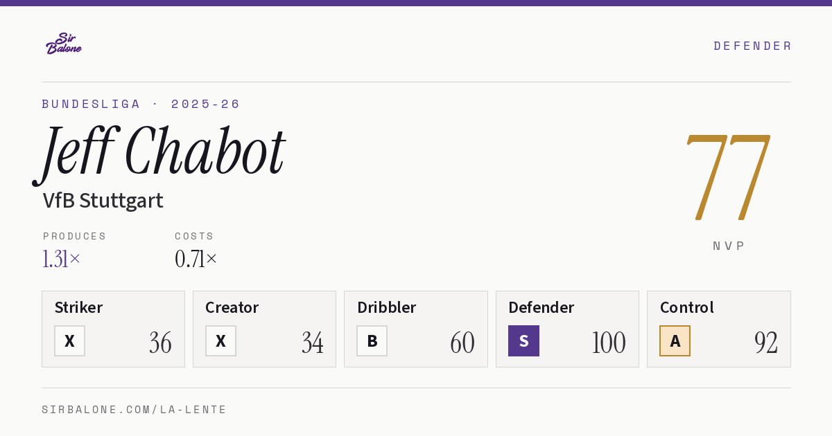
Task: Open the Striker rating card
Action: pyautogui.click(x=113, y=329)
